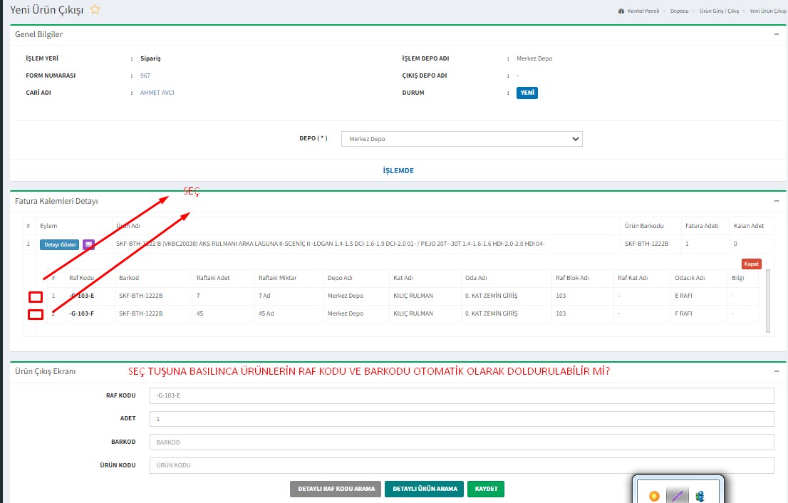
Task: Open the DEPO dropdown showing Merkez Depo
Action: (462, 139)
